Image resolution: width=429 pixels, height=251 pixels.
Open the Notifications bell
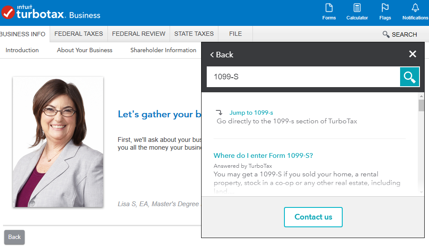(x=415, y=12)
